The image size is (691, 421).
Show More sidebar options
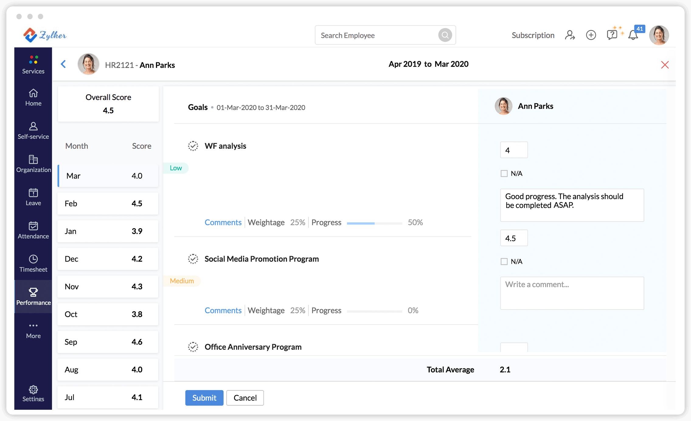click(33, 330)
